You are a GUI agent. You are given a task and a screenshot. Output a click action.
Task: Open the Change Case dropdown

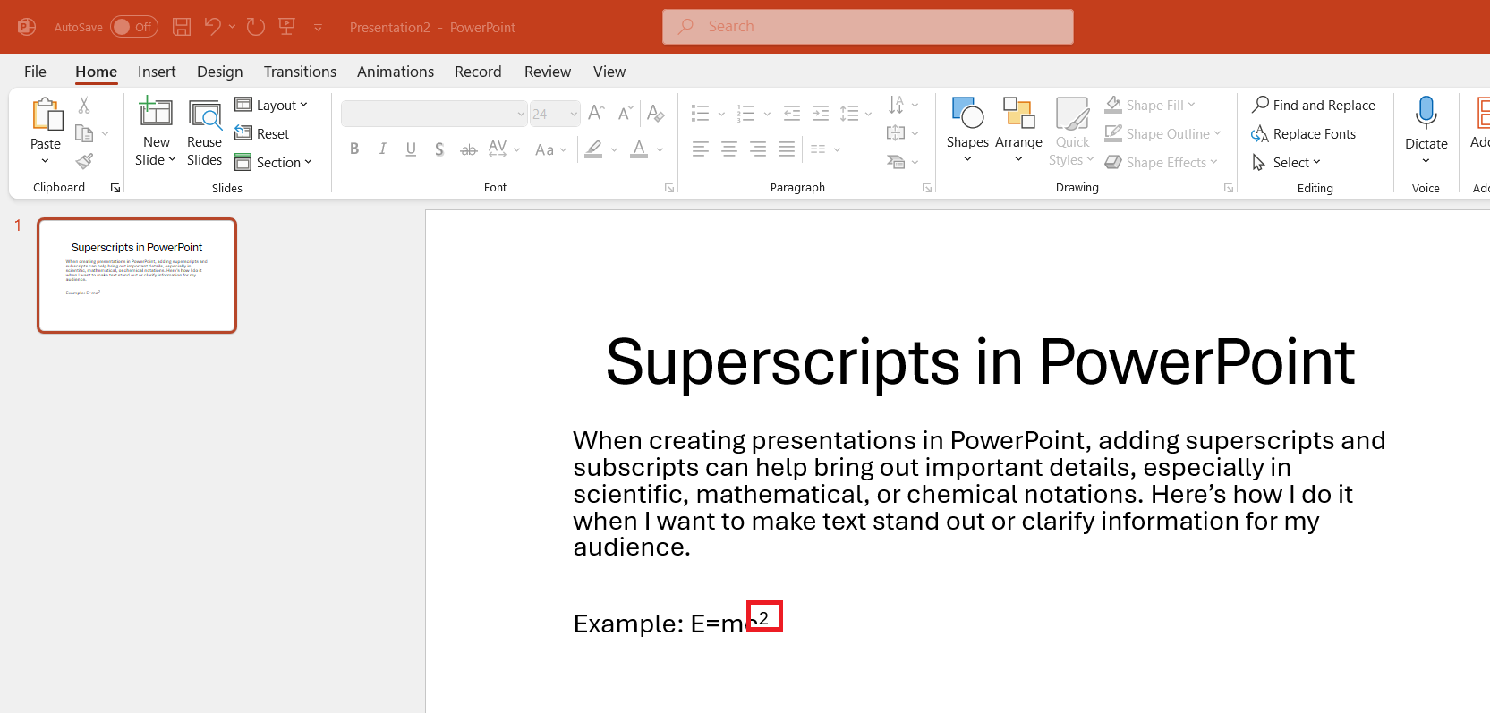(550, 149)
